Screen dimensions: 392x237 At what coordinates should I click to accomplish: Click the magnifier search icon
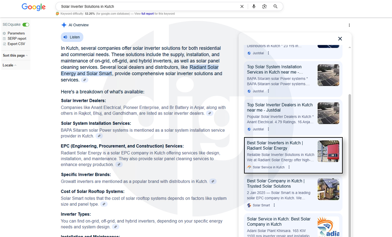(275, 6)
